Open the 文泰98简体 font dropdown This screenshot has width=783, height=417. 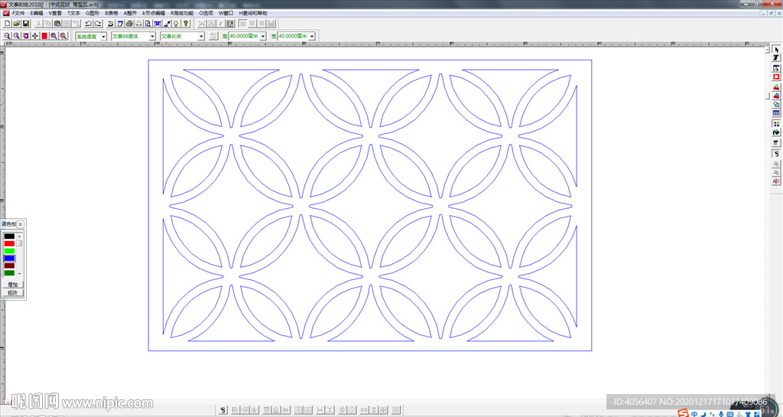click(x=152, y=36)
